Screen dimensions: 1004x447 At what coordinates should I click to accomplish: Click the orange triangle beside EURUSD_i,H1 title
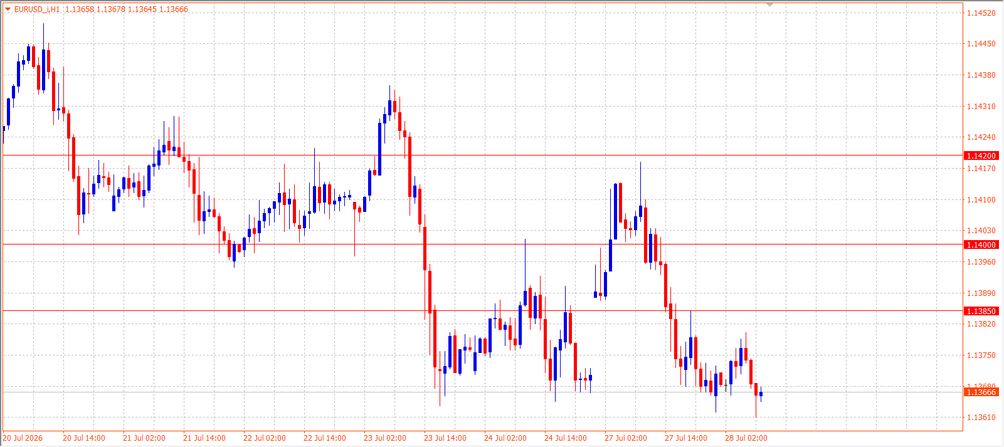click(x=8, y=9)
